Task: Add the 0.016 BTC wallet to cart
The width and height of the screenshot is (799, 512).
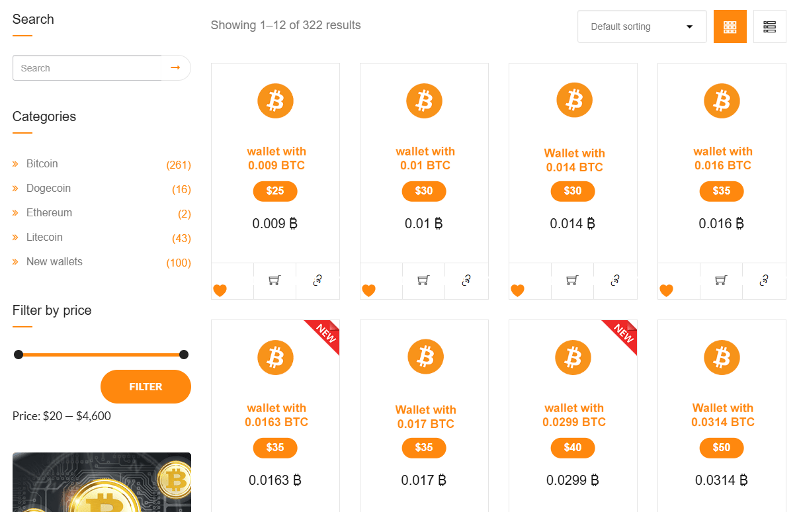Action: (721, 280)
